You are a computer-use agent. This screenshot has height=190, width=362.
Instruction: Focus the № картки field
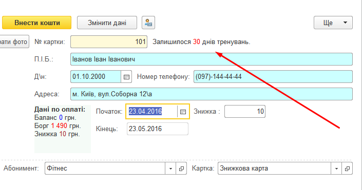(x=109, y=41)
